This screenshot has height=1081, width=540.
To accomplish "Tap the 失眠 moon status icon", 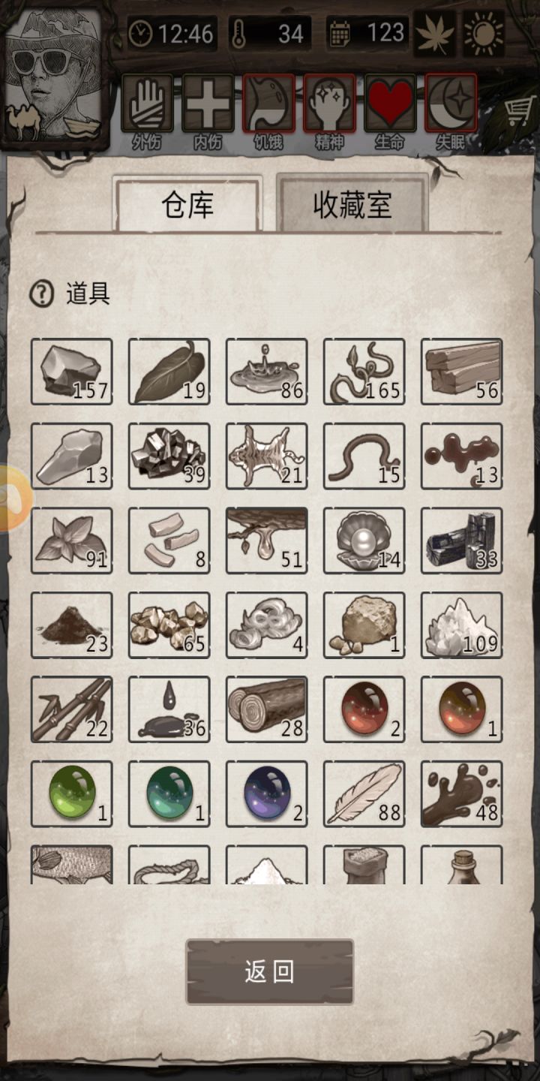I will pyautogui.click(x=451, y=103).
